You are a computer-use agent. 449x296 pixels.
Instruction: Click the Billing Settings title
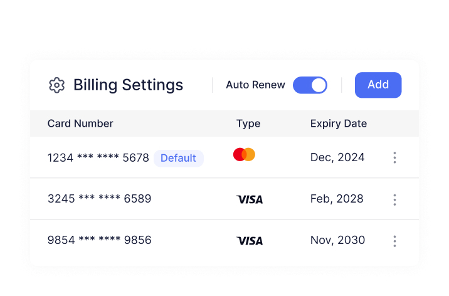[128, 85]
